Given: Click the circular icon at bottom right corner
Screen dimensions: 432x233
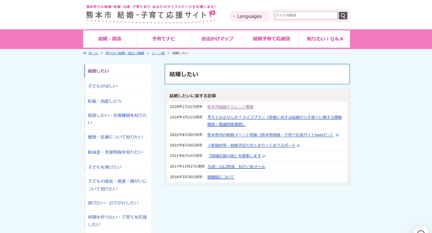Looking at the screenshot, I should click(x=421, y=230).
